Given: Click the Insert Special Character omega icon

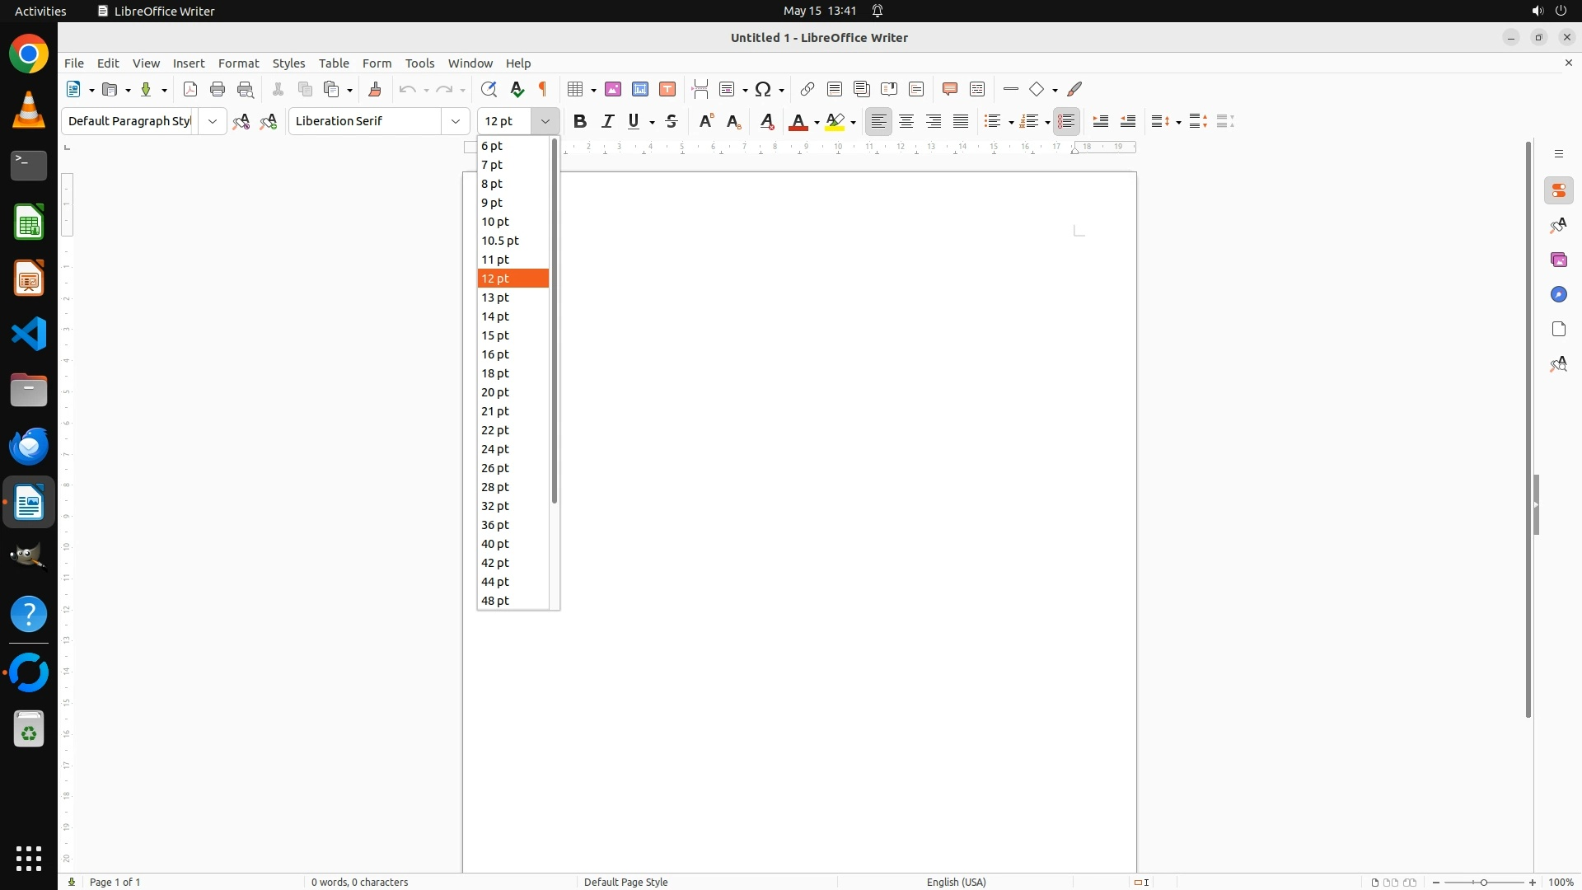Looking at the screenshot, I should click(x=763, y=89).
